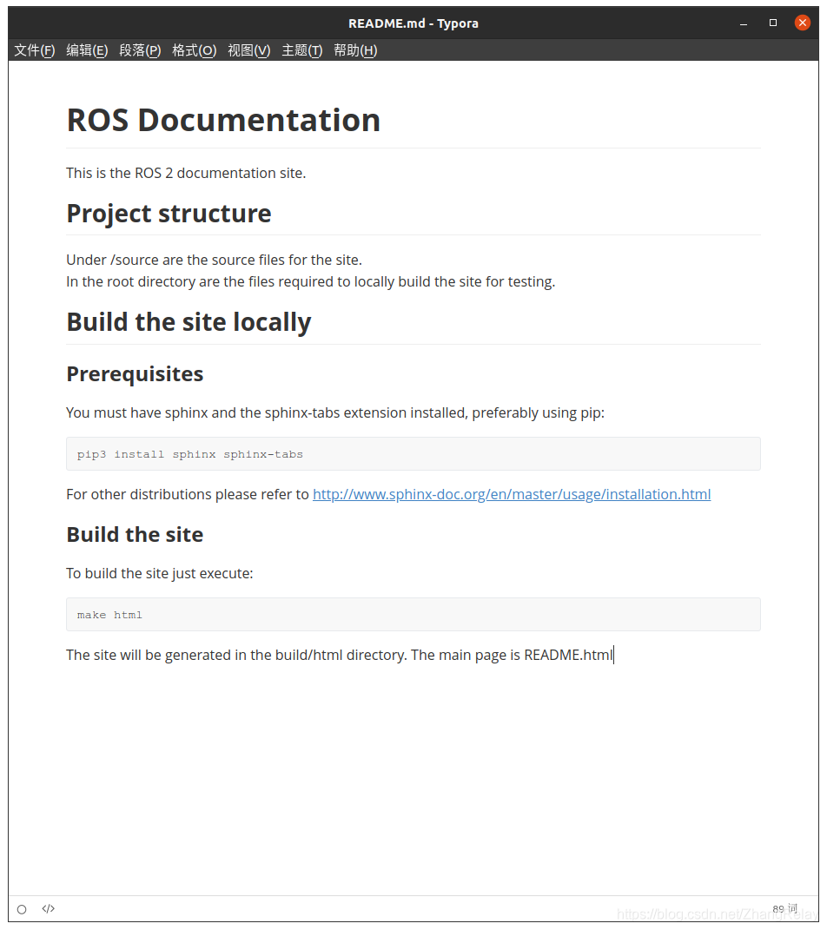The height and width of the screenshot is (930, 827).
Task: Open the 编辑(E) menu
Action: tap(87, 50)
